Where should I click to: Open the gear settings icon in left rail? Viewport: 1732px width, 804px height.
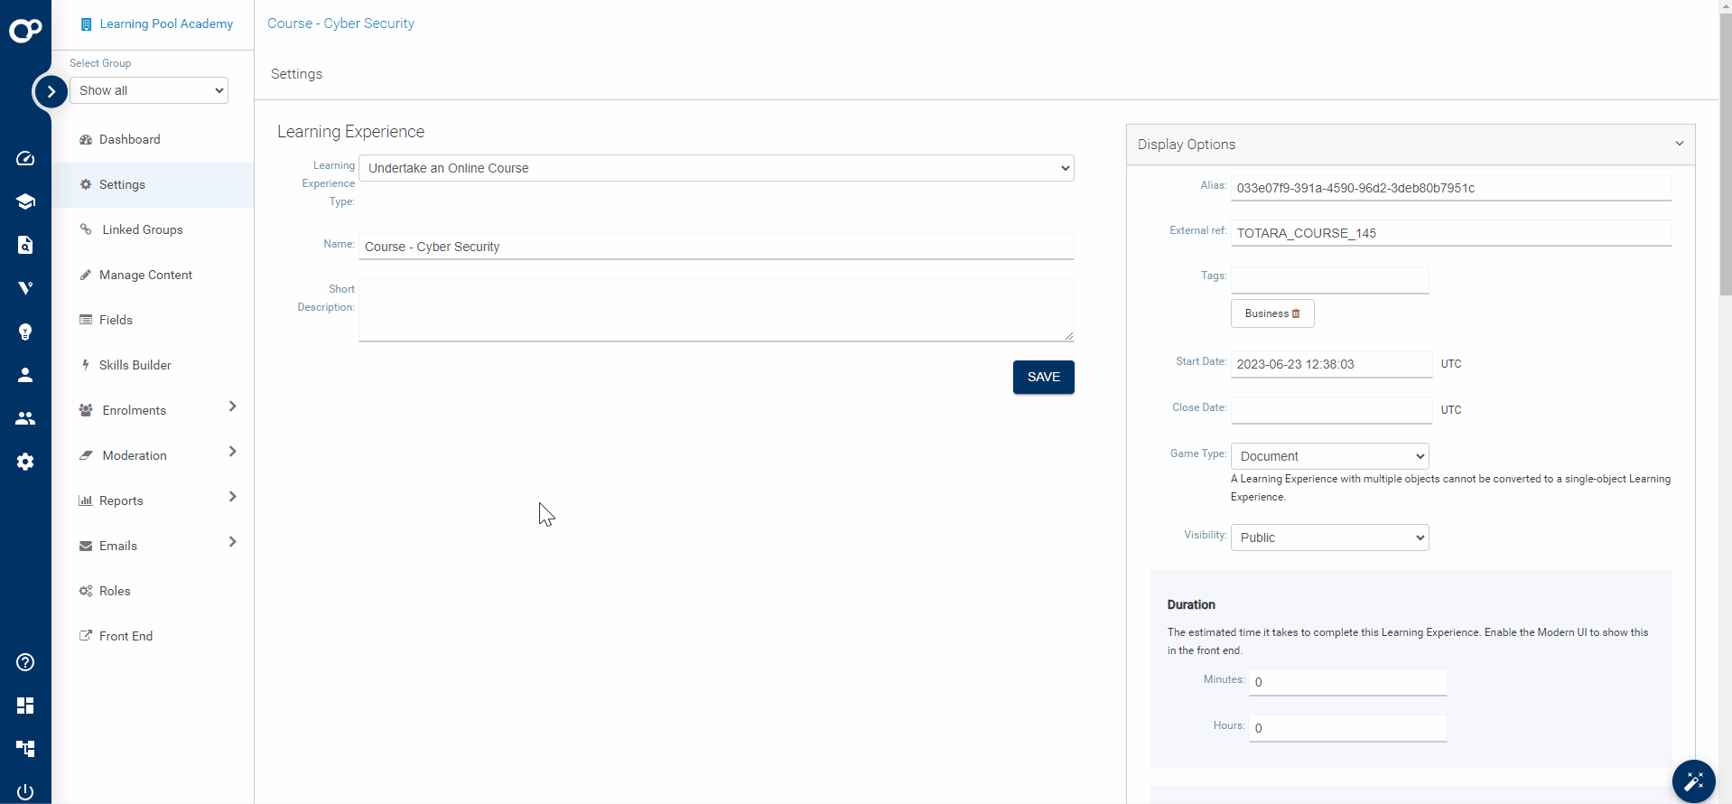25,462
